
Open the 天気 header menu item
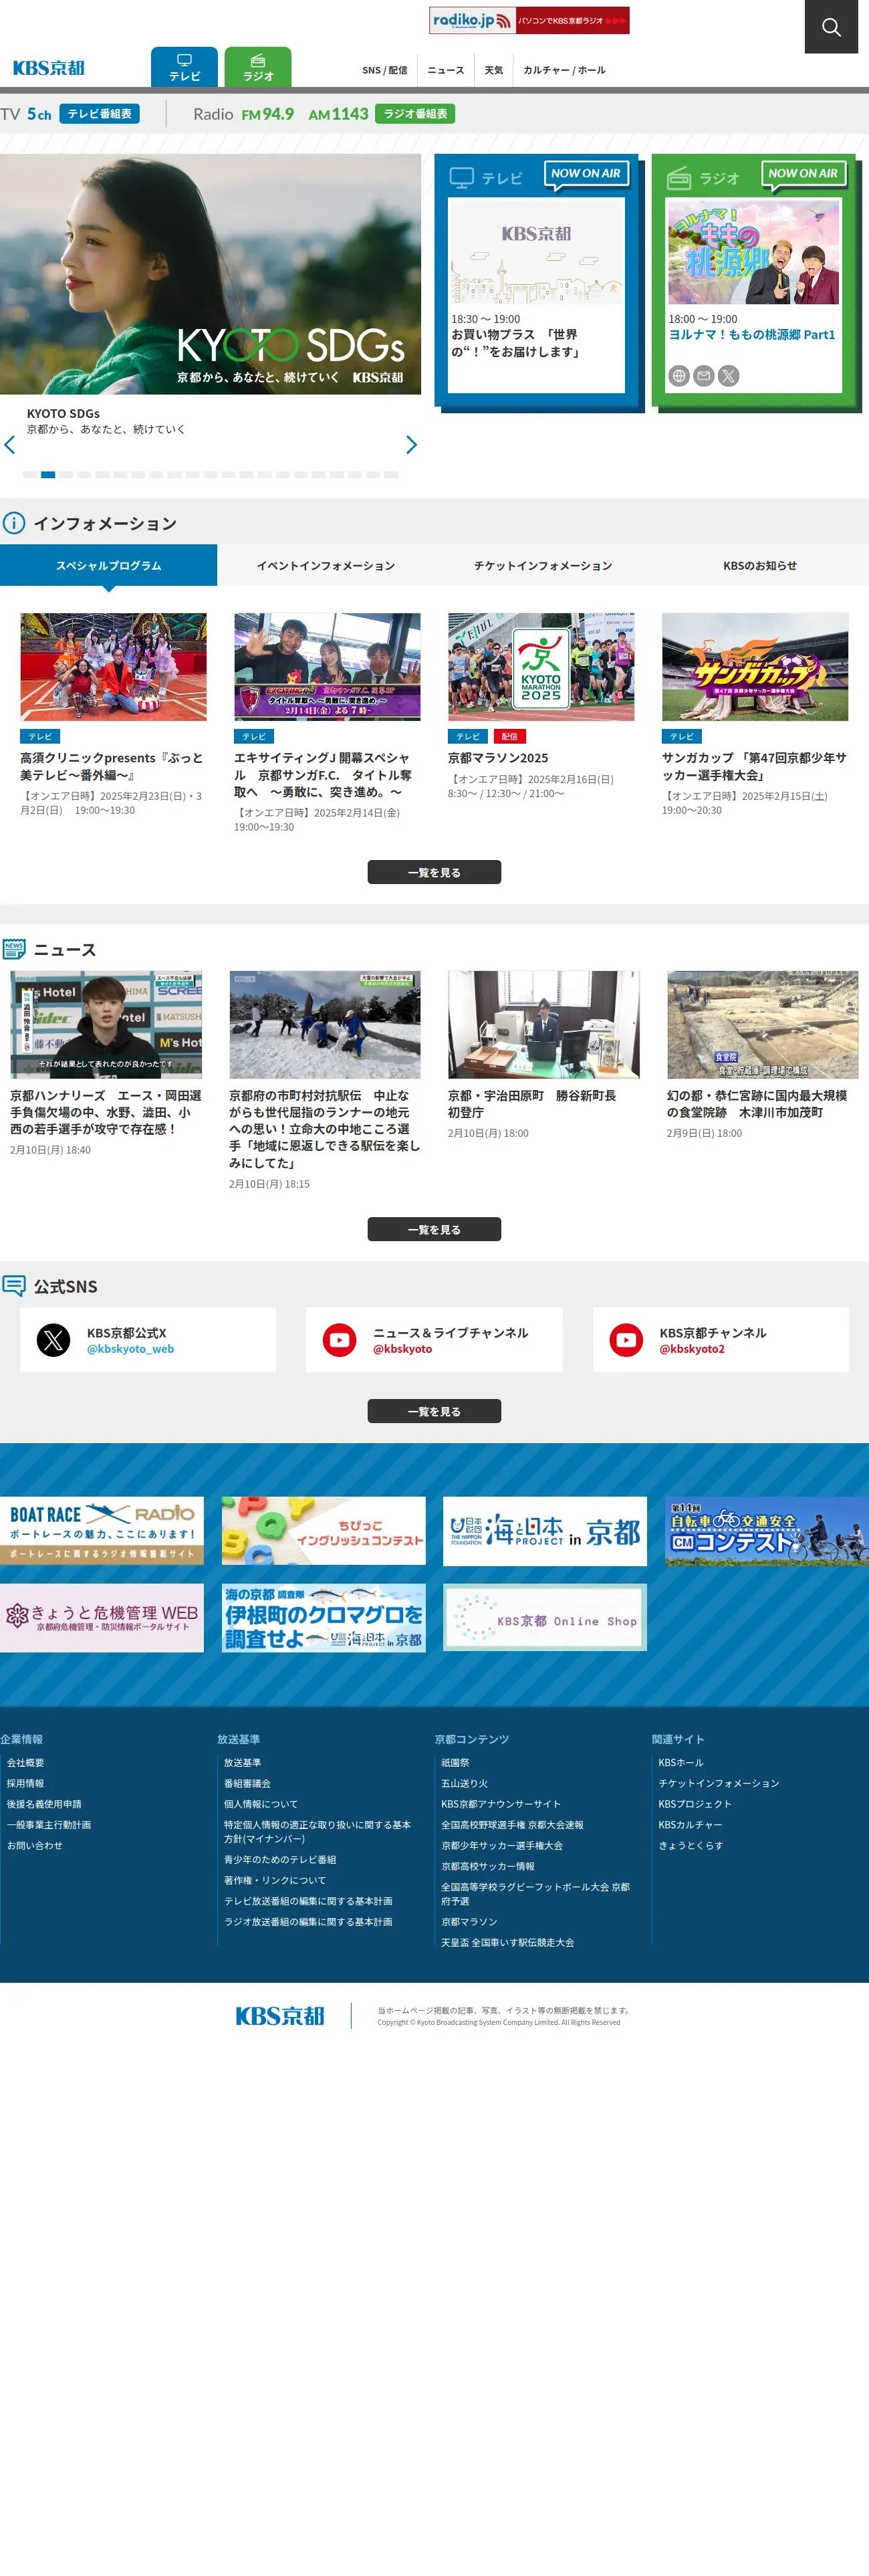coord(494,70)
